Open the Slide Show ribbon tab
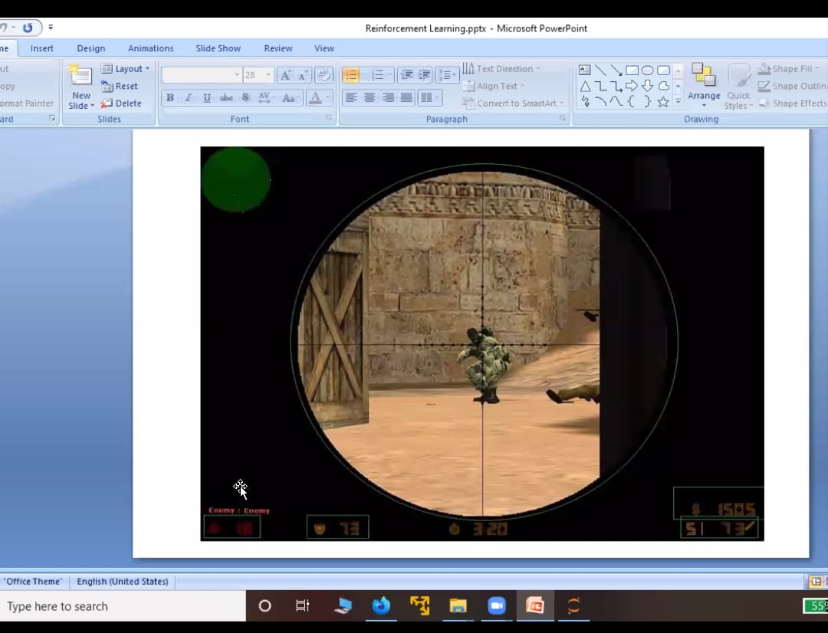Screen dimensions: 828x633 coord(218,48)
